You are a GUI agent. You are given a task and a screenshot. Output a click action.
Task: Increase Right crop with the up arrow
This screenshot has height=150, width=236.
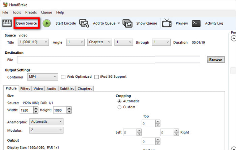(x=176, y=130)
